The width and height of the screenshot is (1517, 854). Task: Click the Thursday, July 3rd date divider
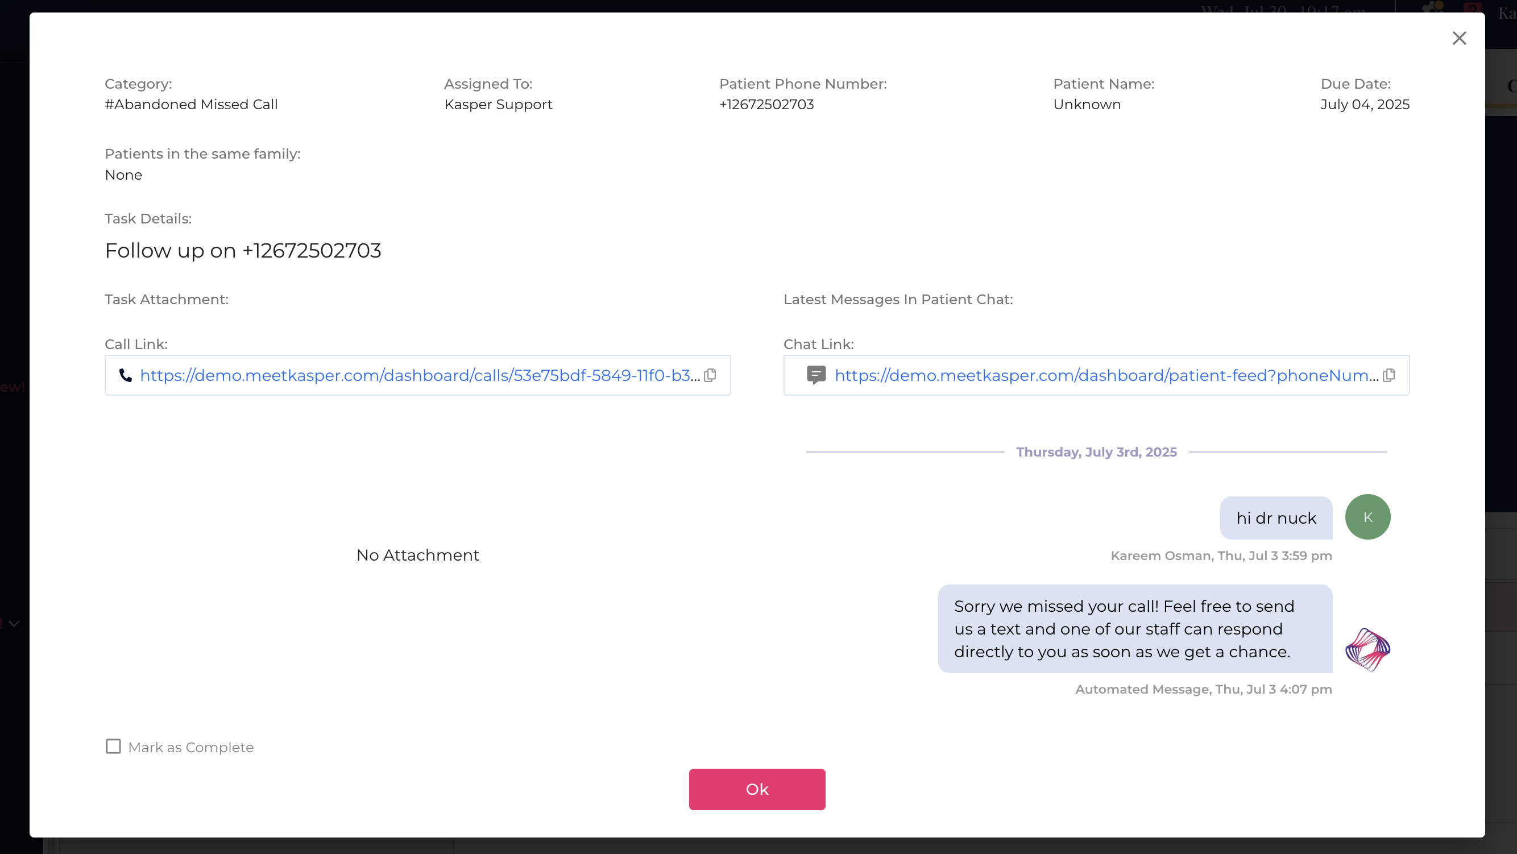tap(1096, 452)
